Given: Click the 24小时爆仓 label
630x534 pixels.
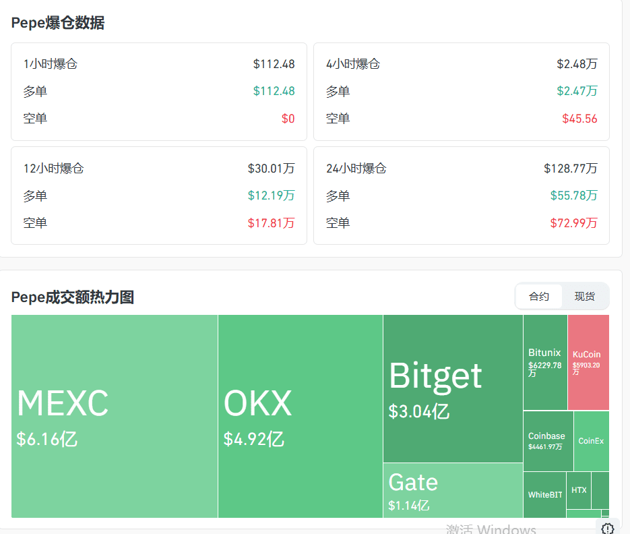Looking at the screenshot, I should [x=356, y=169].
